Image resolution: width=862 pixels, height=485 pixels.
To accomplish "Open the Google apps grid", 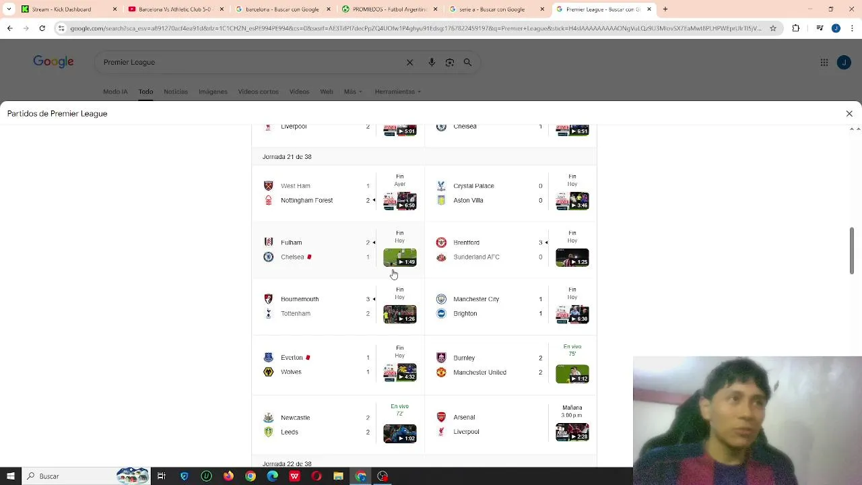I will tap(824, 62).
